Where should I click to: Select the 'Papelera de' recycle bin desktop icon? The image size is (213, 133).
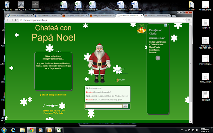7,6
